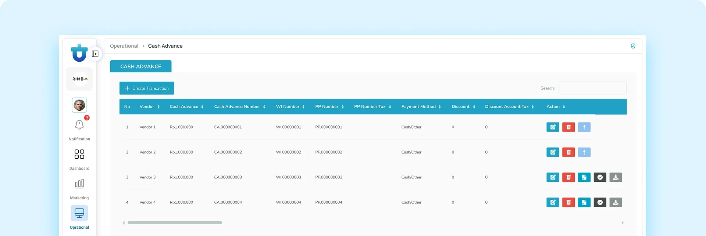Click cell WI.00000003
This screenshot has height=236, width=706.
[289, 177]
